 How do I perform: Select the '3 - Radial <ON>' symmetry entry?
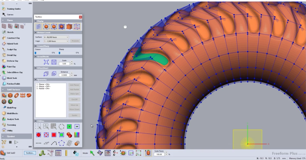[x=43, y=88]
